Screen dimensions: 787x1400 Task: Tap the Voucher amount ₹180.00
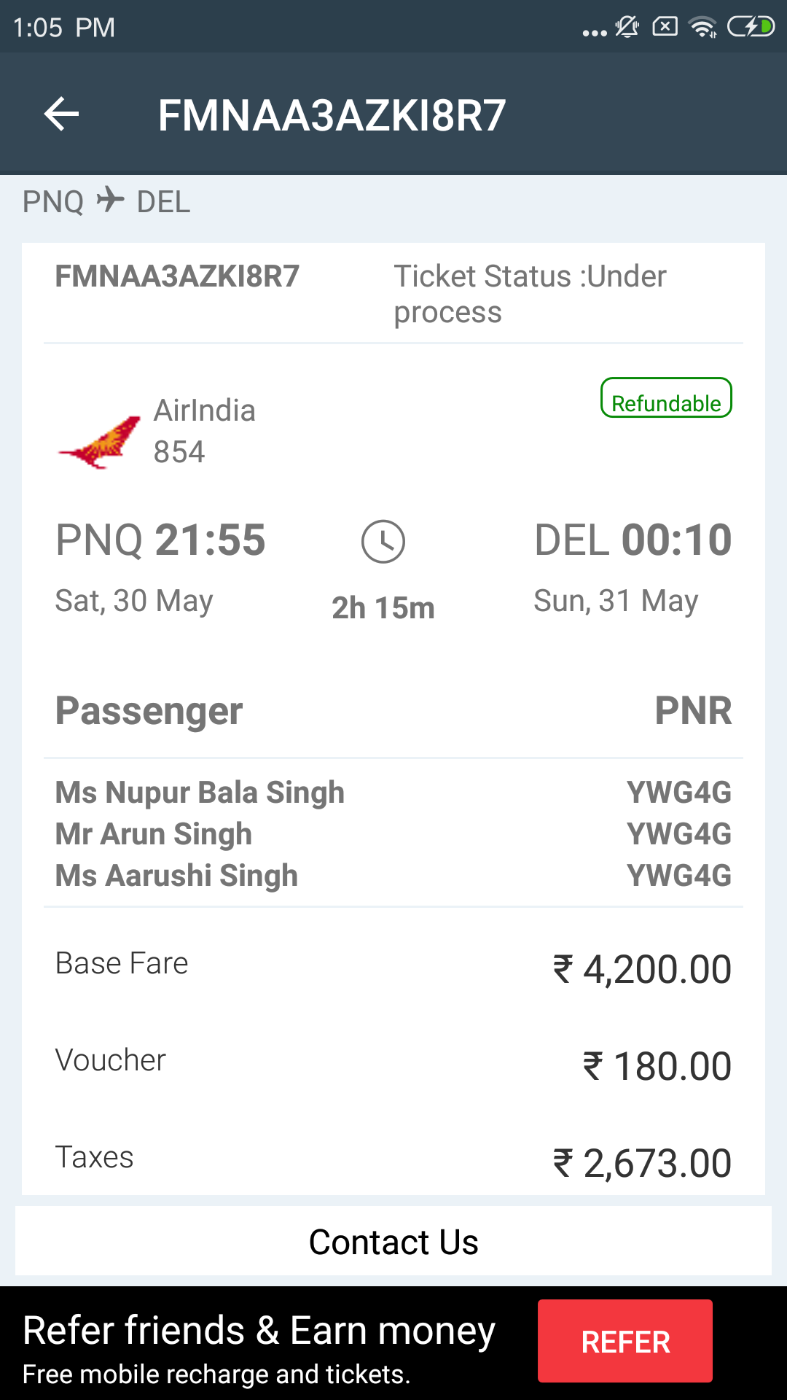click(x=657, y=1066)
